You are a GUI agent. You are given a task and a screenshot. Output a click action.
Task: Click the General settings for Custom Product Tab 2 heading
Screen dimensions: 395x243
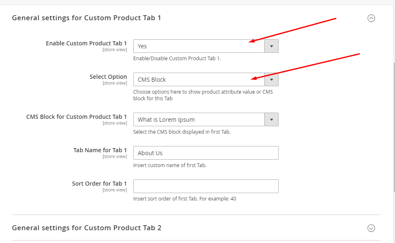coord(86,228)
